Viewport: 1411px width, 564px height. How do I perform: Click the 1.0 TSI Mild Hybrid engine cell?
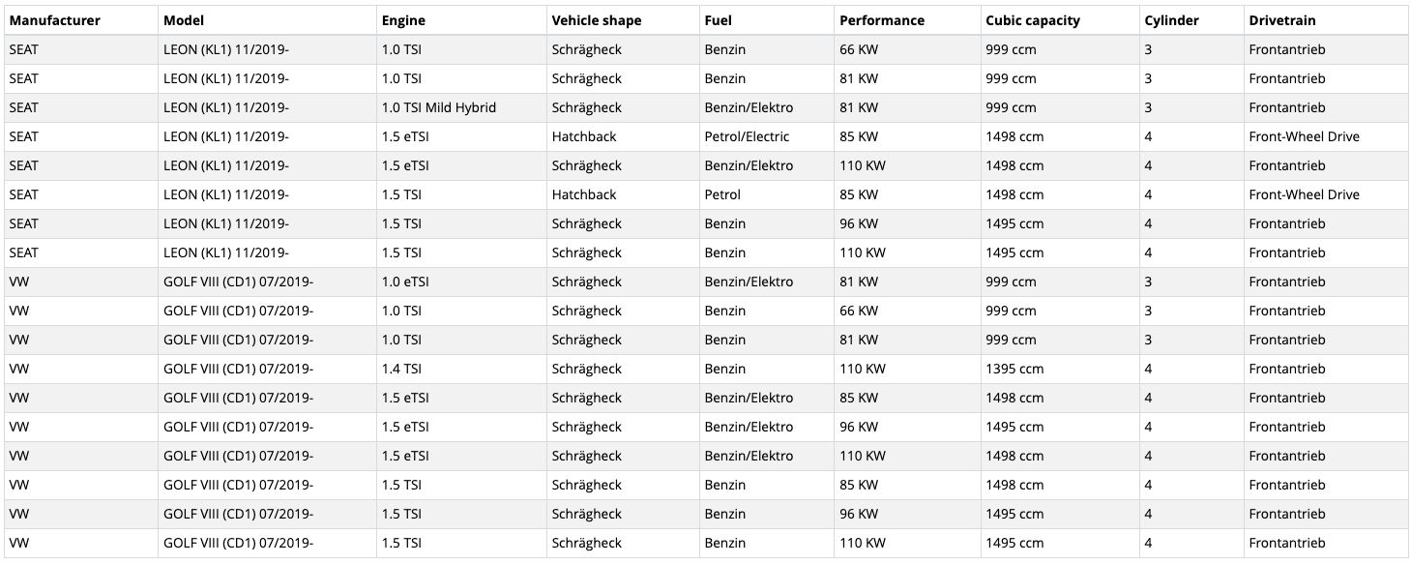coord(439,107)
